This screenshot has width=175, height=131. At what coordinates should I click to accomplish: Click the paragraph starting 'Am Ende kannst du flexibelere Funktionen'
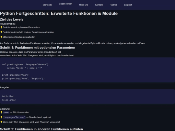click(73, 43)
